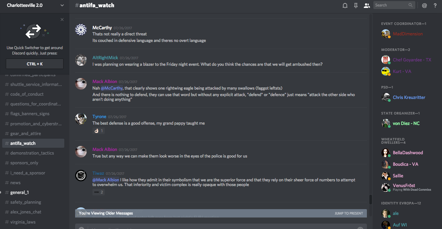This screenshot has height=229, width=442.
Task: Open the gear_and_attire channel
Action: click(26, 134)
